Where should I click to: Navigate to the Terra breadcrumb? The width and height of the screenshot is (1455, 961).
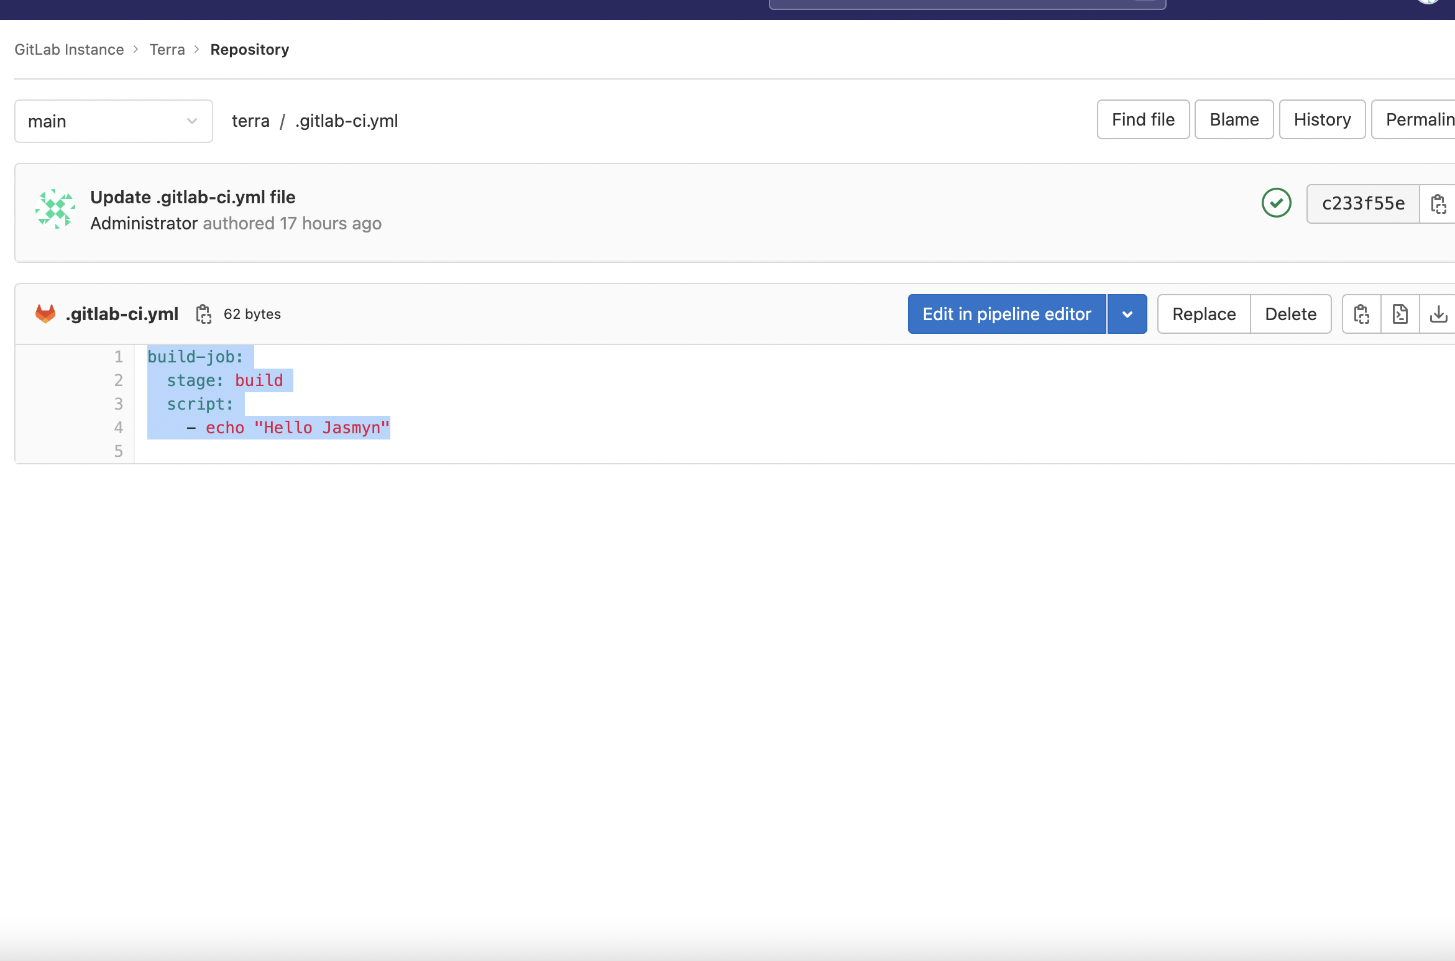click(167, 49)
